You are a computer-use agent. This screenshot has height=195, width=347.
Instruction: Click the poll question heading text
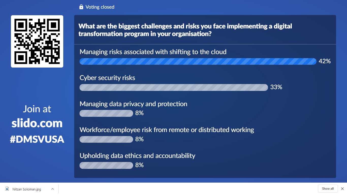point(185,30)
